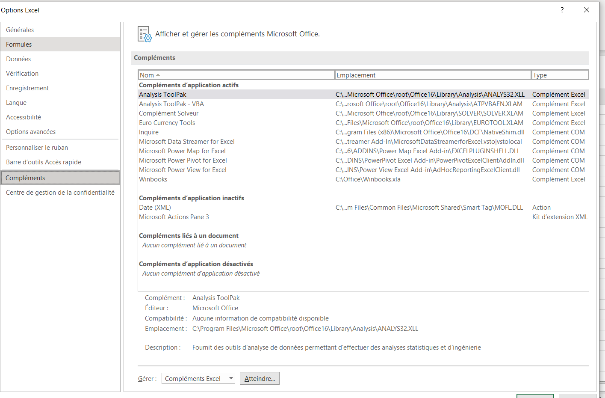The height and width of the screenshot is (398, 605).
Task: Click the Compléments d'application désactivés heading
Action: tap(196, 264)
